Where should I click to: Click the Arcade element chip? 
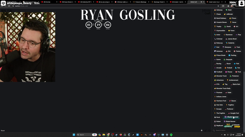pos(218,68)
